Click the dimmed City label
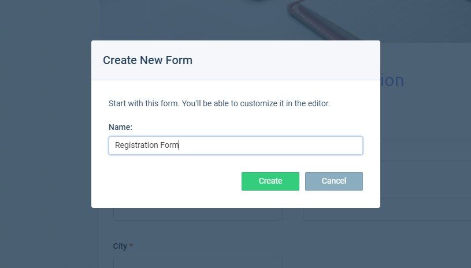This screenshot has width=471, height=268. (120, 246)
